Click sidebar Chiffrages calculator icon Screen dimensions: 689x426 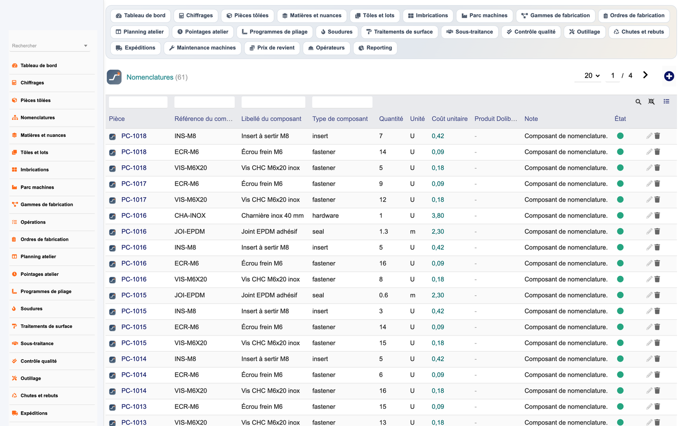pyautogui.click(x=14, y=82)
